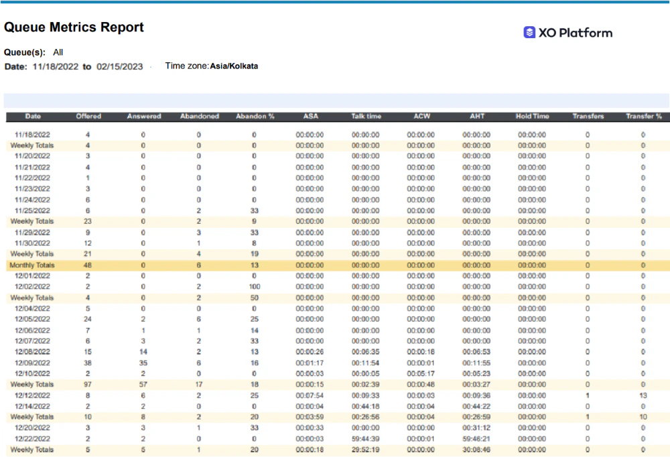This screenshot has width=670, height=457.
Task: Select the Offered column header
Action: [88, 116]
